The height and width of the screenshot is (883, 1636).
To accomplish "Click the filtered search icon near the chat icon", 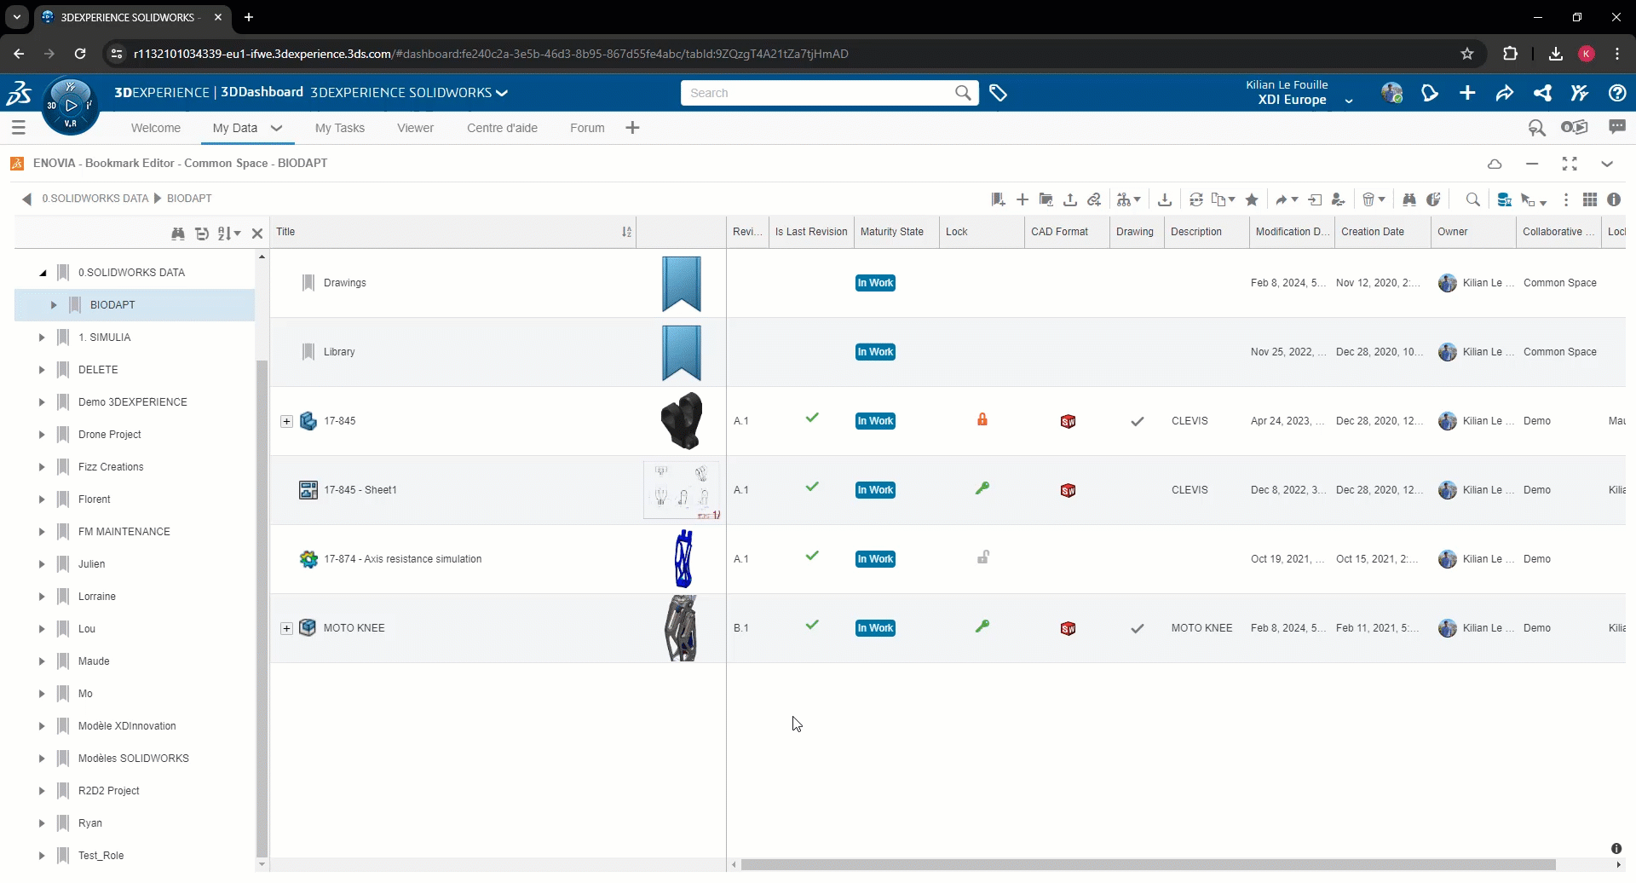I will [x=1537, y=127].
